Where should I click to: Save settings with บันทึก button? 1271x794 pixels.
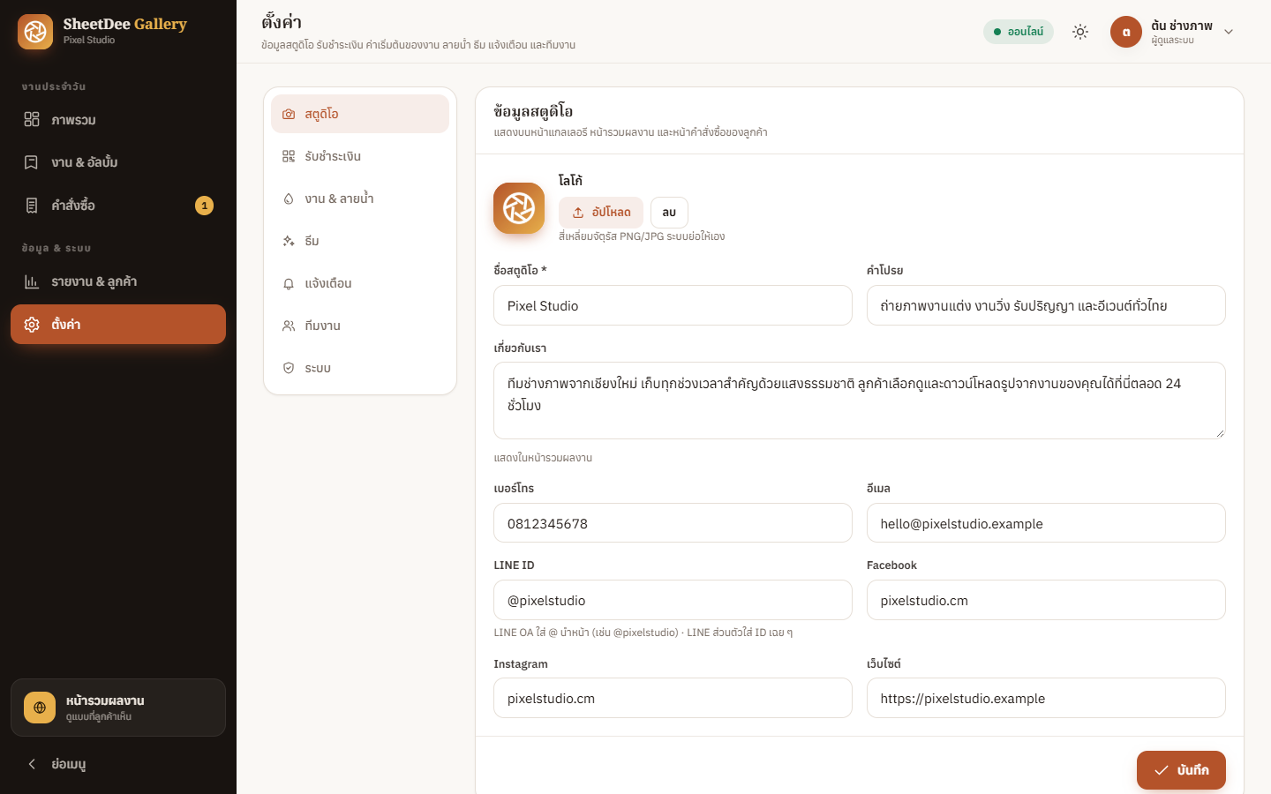click(x=1181, y=770)
